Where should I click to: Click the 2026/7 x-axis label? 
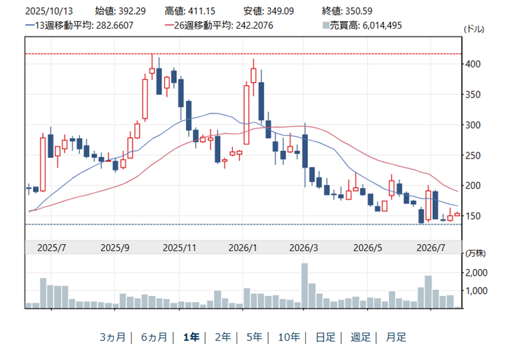[431, 248]
